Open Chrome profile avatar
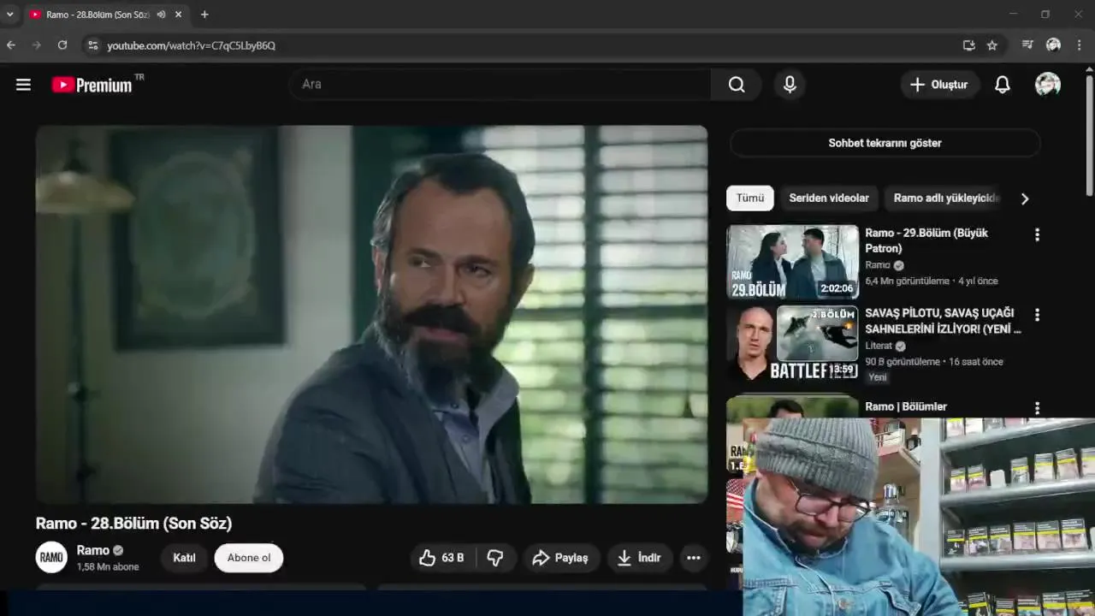1095x616 pixels. pos(1053,45)
